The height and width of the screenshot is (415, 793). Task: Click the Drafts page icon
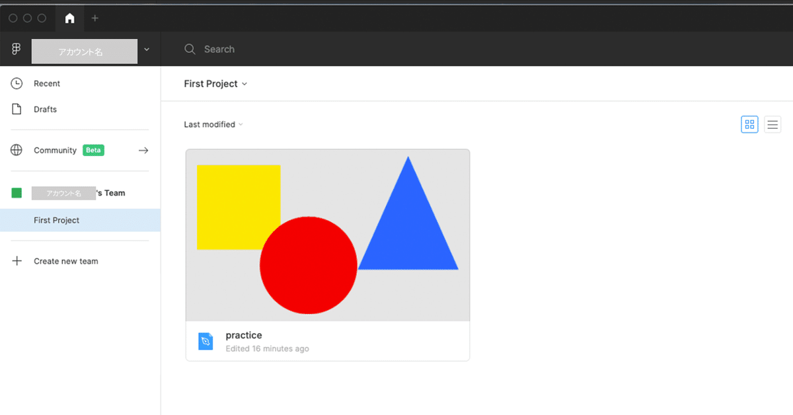pyautogui.click(x=17, y=110)
